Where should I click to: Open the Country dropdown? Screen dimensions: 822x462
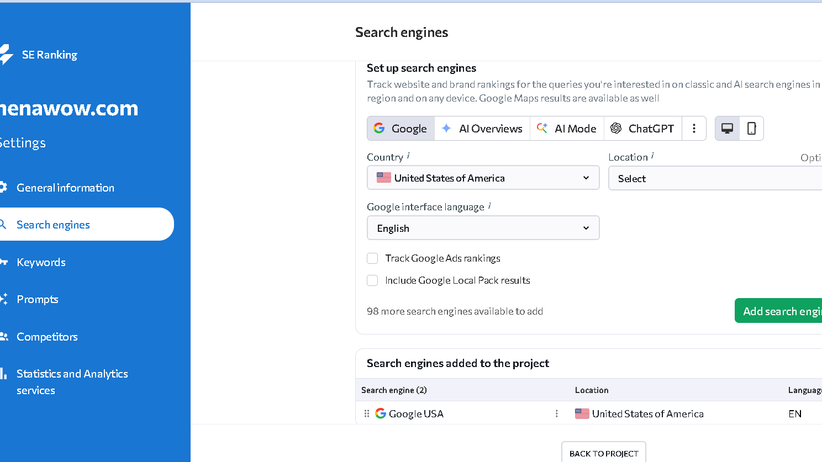pos(483,177)
